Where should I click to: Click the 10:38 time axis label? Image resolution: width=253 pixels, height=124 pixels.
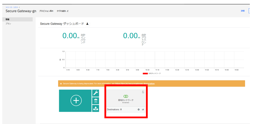click(x=147, y=70)
